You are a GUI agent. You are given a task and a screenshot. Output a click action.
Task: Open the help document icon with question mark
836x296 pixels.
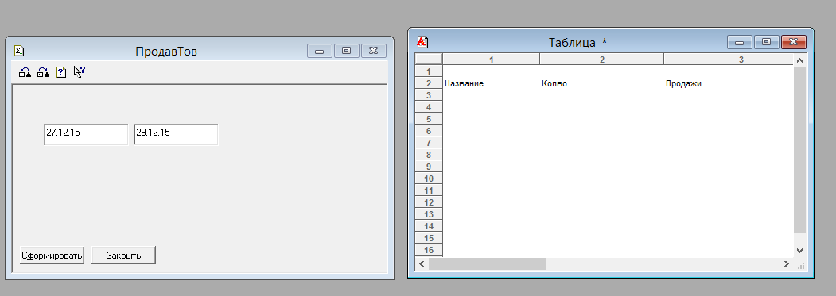pos(61,72)
